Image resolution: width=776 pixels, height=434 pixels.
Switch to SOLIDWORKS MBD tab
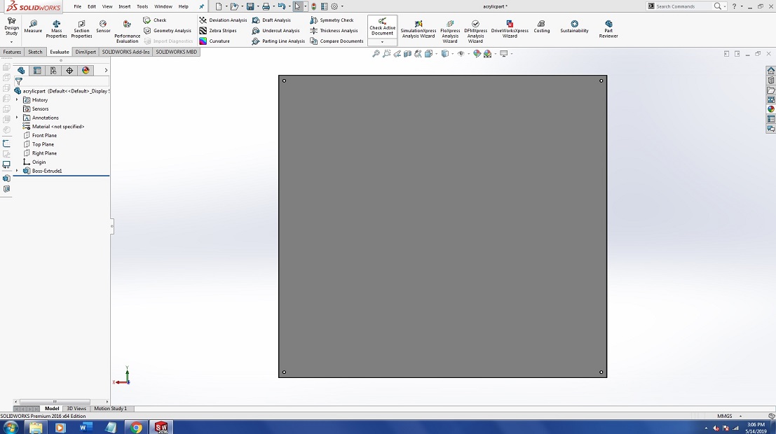click(x=176, y=52)
